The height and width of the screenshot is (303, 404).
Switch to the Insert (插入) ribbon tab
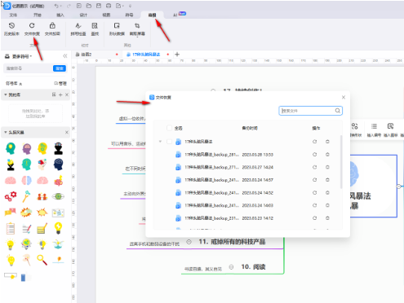(x=60, y=15)
